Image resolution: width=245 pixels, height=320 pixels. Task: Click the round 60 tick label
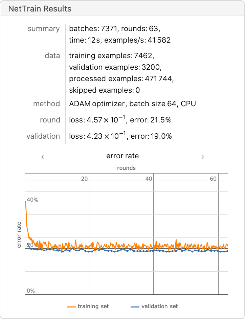pos(213,179)
